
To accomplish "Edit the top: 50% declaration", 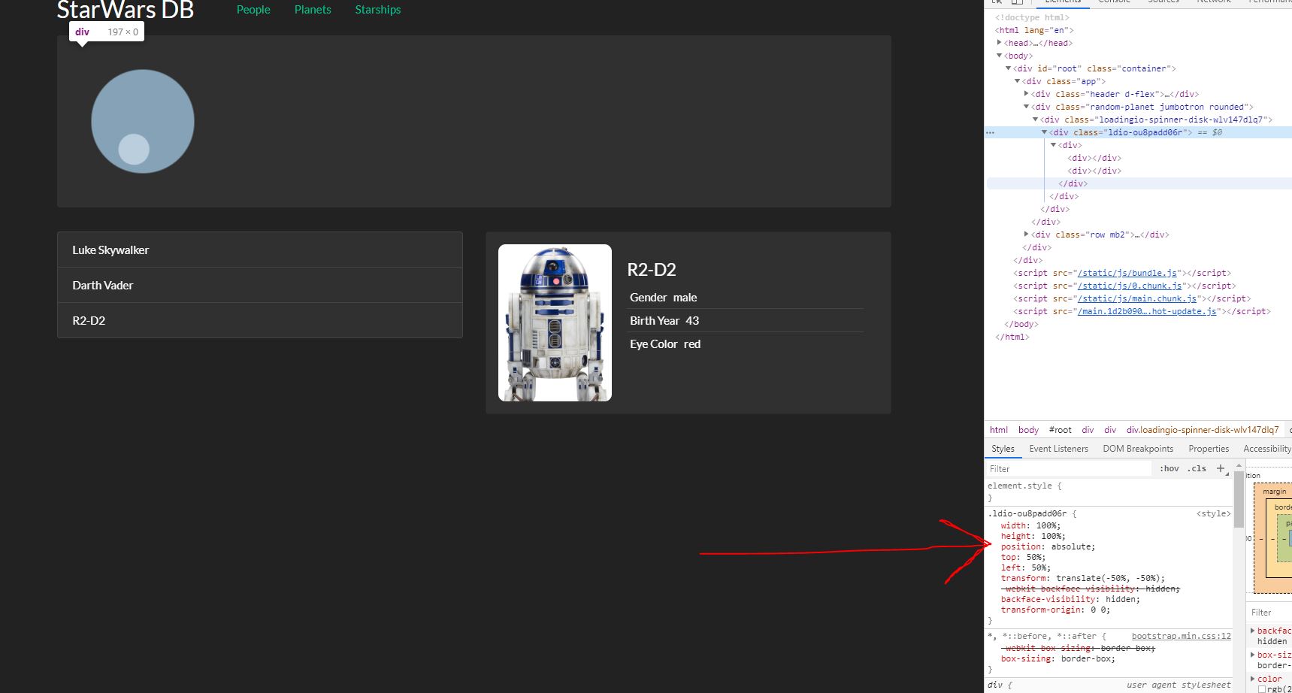I will pyautogui.click(x=1023, y=557).
